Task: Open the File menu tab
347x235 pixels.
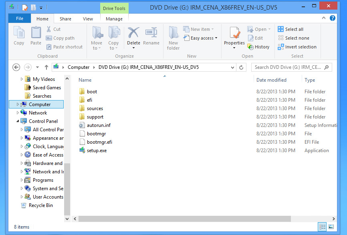Action: [20, 18]
